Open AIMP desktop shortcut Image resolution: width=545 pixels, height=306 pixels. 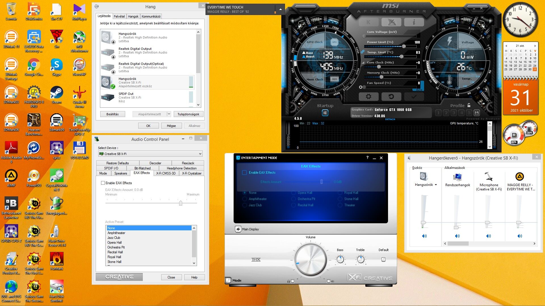pos(11,178)
